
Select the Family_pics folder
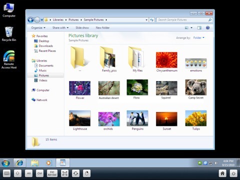tap(108, 59)
